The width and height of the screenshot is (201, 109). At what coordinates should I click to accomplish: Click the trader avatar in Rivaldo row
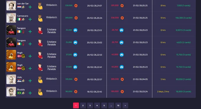[40, 92]
